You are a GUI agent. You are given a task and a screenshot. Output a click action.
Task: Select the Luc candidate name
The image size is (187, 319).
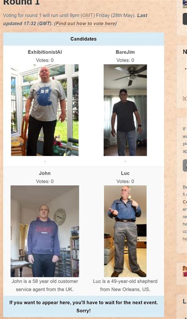pos(125,173)
